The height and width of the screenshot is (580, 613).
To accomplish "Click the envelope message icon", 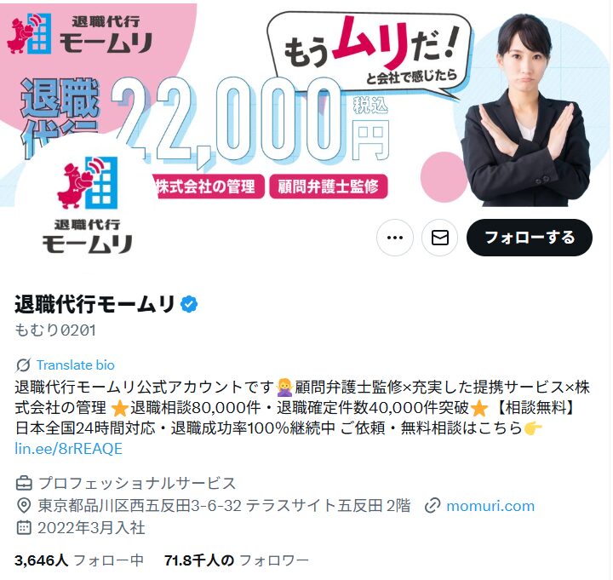I will pyautogui.click(x=440, y=238).
